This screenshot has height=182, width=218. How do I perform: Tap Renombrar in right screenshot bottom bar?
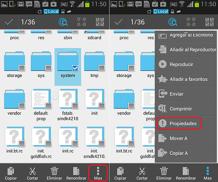coord(186,173)
